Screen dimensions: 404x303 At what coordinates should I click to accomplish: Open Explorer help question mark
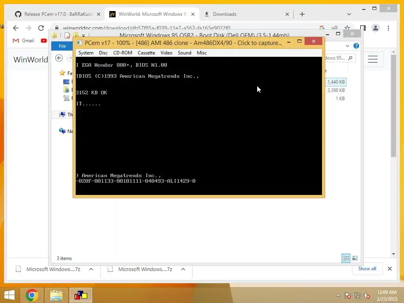(356, 46)
